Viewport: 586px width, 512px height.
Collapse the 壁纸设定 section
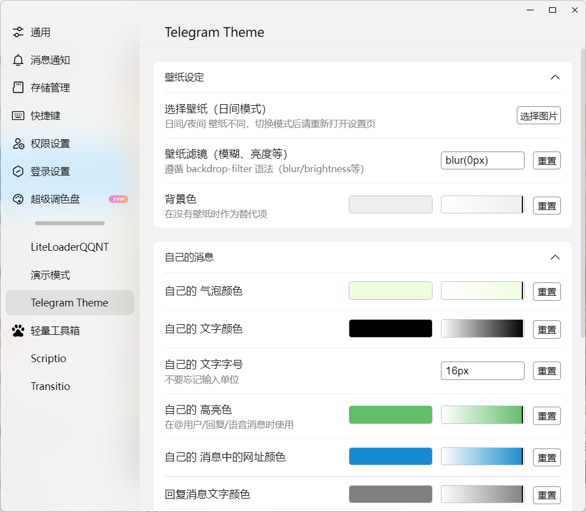click(555, 77)
